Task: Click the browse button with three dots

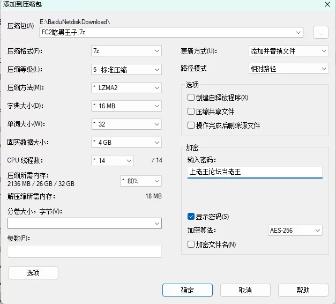Action: pyautogui.click(x=320, y=33)
